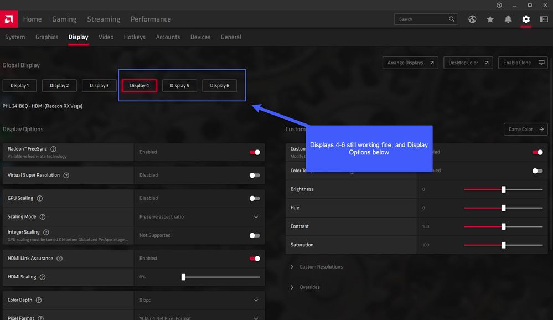Show help for GPU Scaling

(39, 198)
